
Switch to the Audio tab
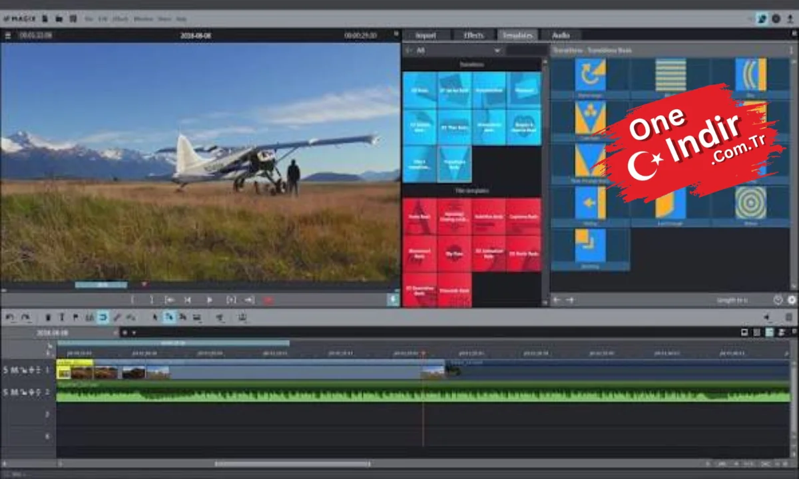point(561,35)
